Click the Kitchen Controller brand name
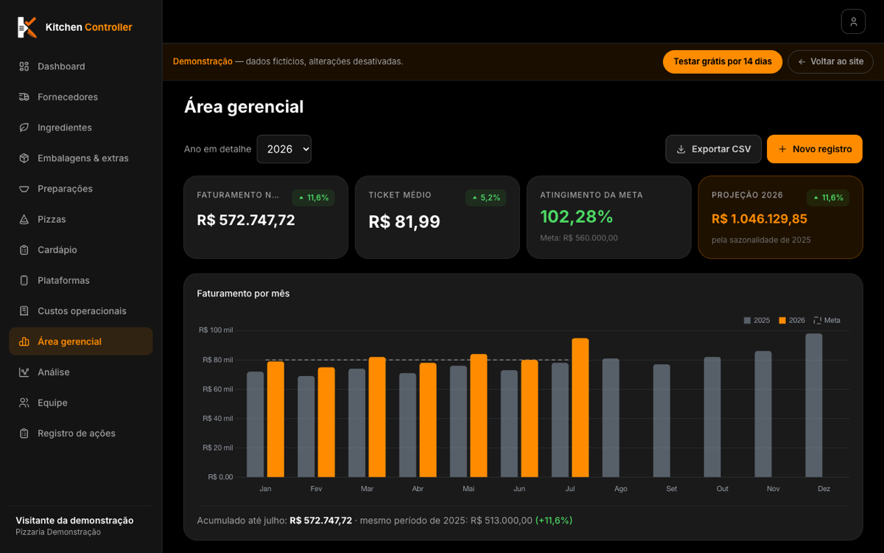 [89, 27]
